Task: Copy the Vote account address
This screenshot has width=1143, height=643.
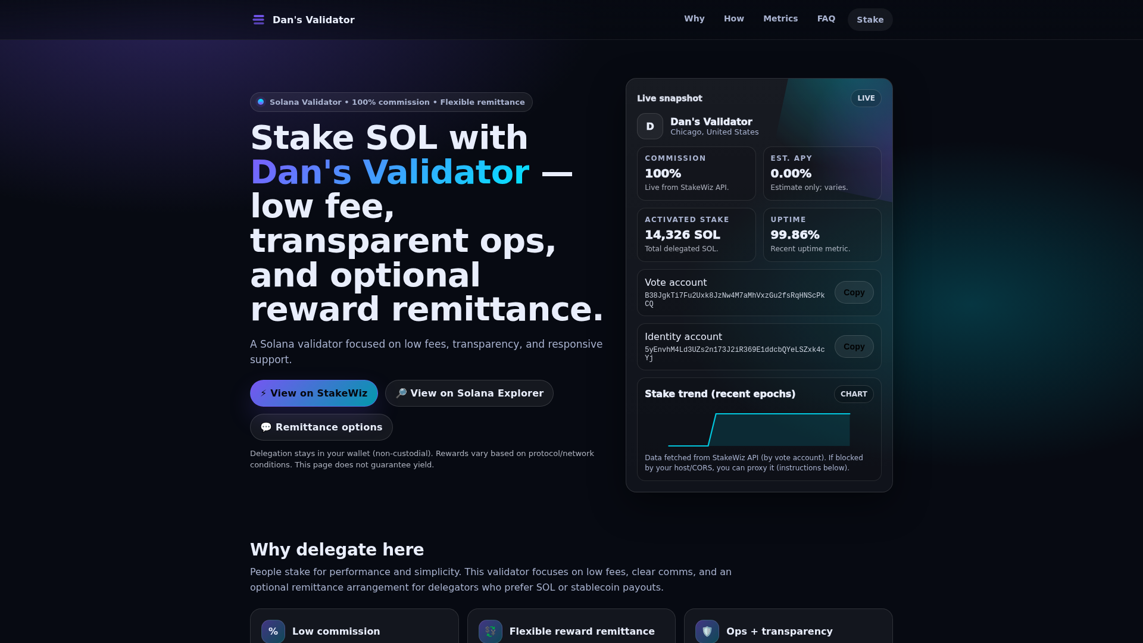Action: [x=854, y=292]
